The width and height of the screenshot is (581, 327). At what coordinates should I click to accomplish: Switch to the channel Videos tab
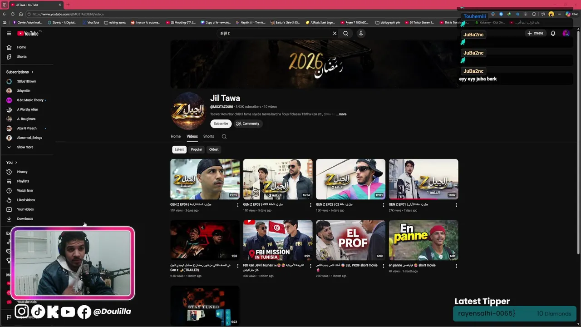[192, 136]
